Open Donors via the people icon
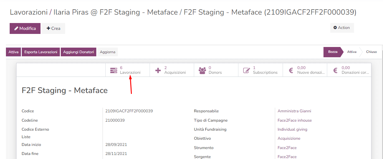The image size is (383, 159). click(202, 70)
